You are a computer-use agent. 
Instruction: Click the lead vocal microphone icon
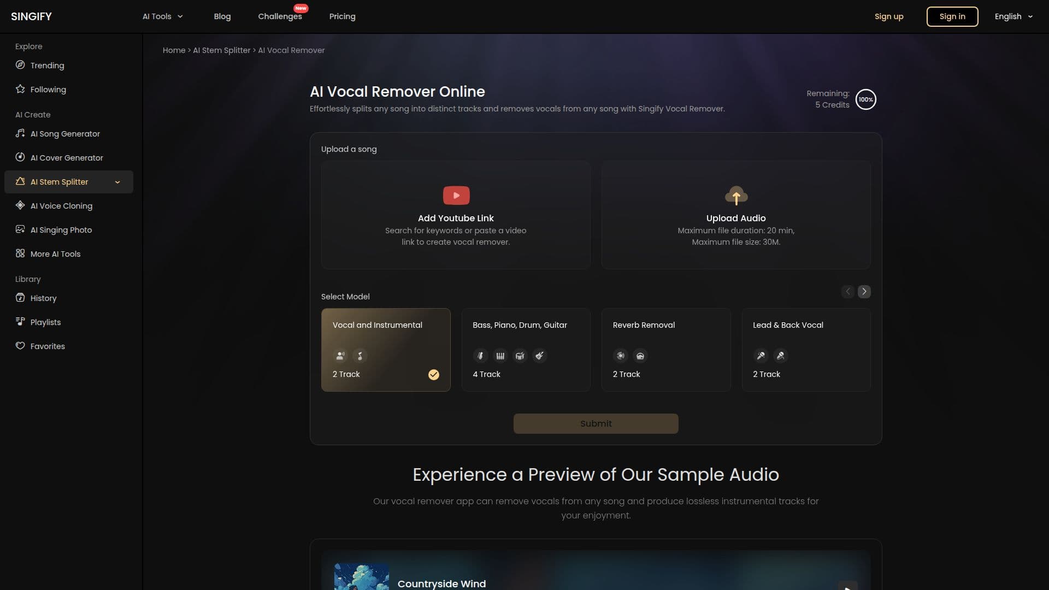tap(761, 356)
